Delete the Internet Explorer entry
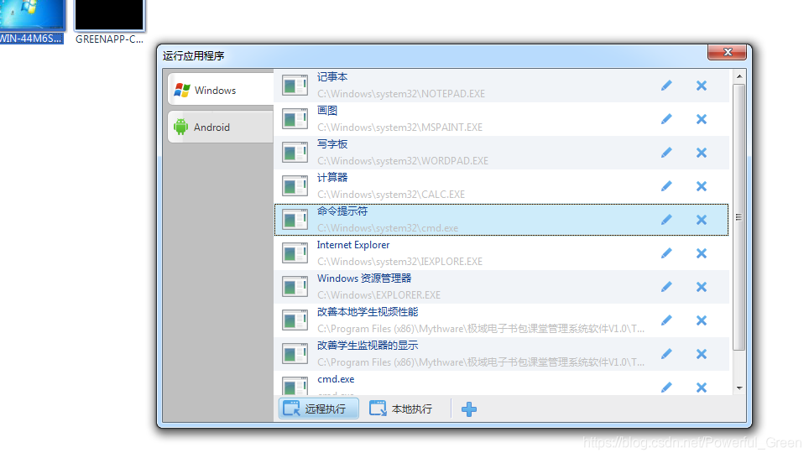 (x=702, y=253)
